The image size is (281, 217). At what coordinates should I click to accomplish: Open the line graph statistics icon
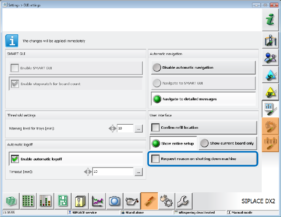click(x=97, y=201)
